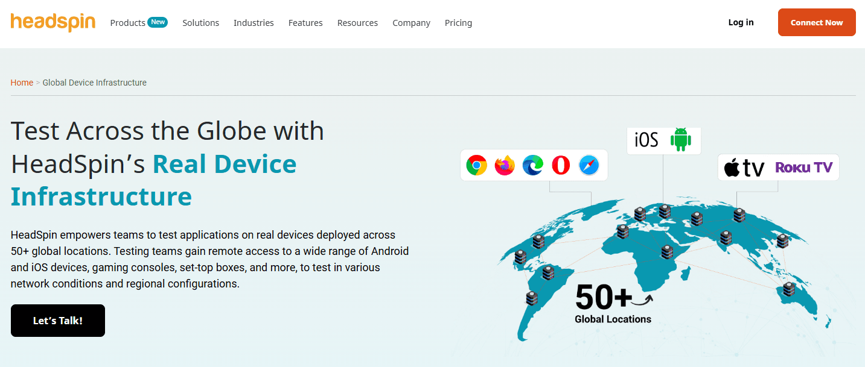Click the Chrome browser icon
Image resolution: width=865 pixels, height=367 pixels.
tap(477, 165)
